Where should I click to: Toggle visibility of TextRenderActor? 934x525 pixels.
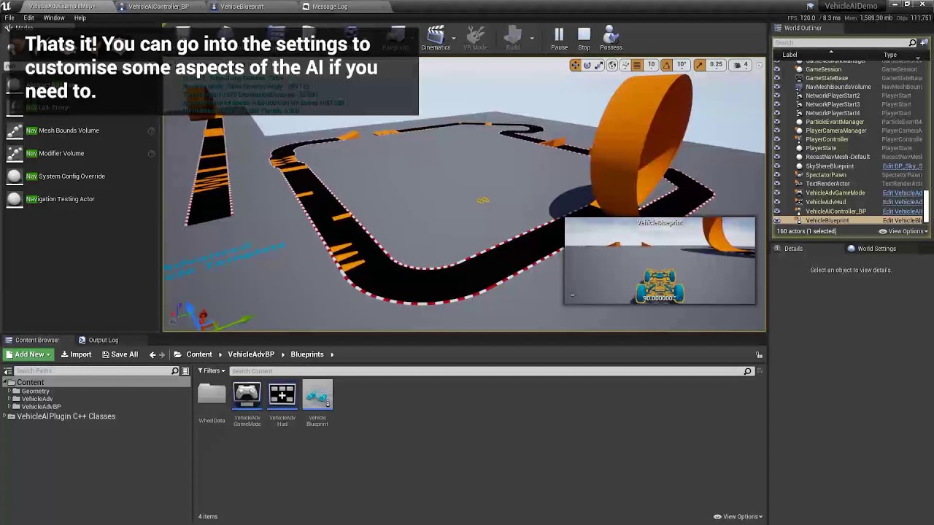776,184
